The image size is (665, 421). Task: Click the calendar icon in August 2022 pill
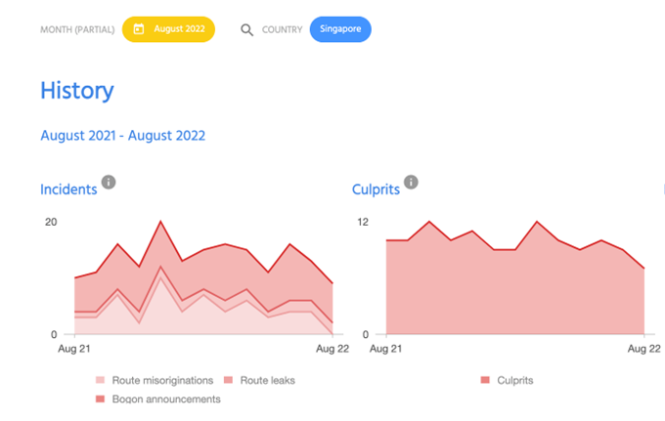(x=139, y=29)
